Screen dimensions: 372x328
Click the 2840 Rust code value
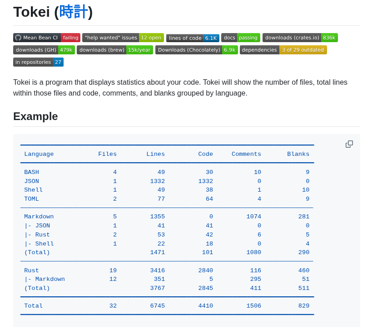click(x=206, y=270)
